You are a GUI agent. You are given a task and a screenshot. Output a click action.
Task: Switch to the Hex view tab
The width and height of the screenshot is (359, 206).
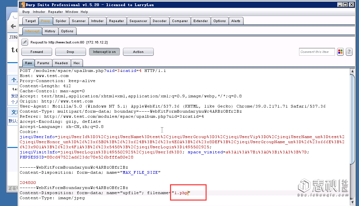[x=77, y=63]
